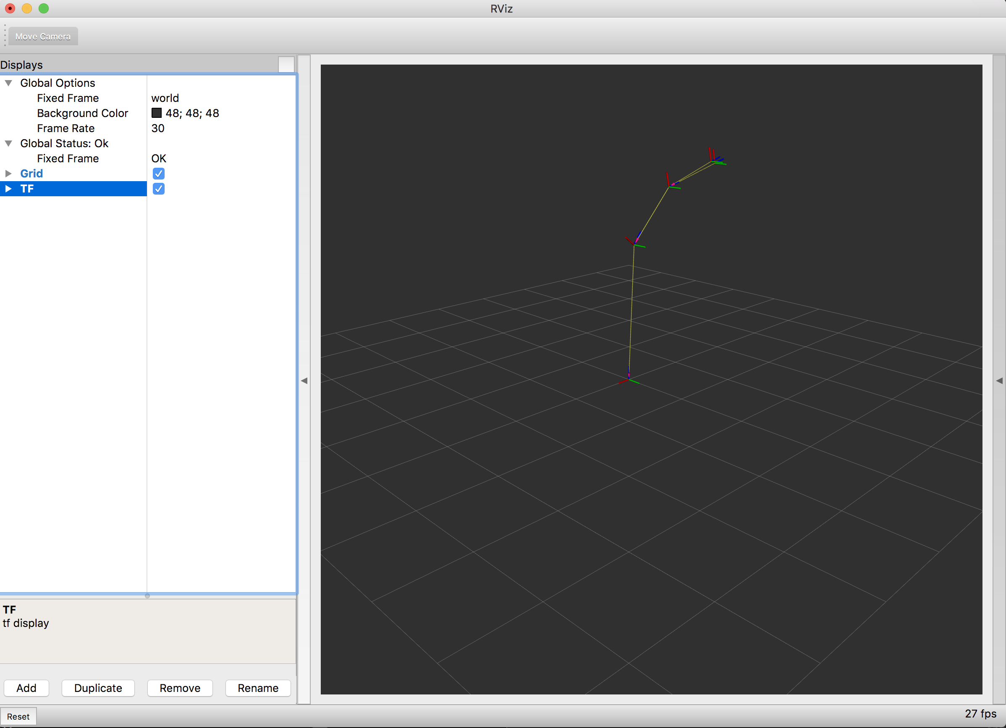Expand the Global Status Ok tree item
The width and height of the screenshot is (1006, 728).
[8, 143]
